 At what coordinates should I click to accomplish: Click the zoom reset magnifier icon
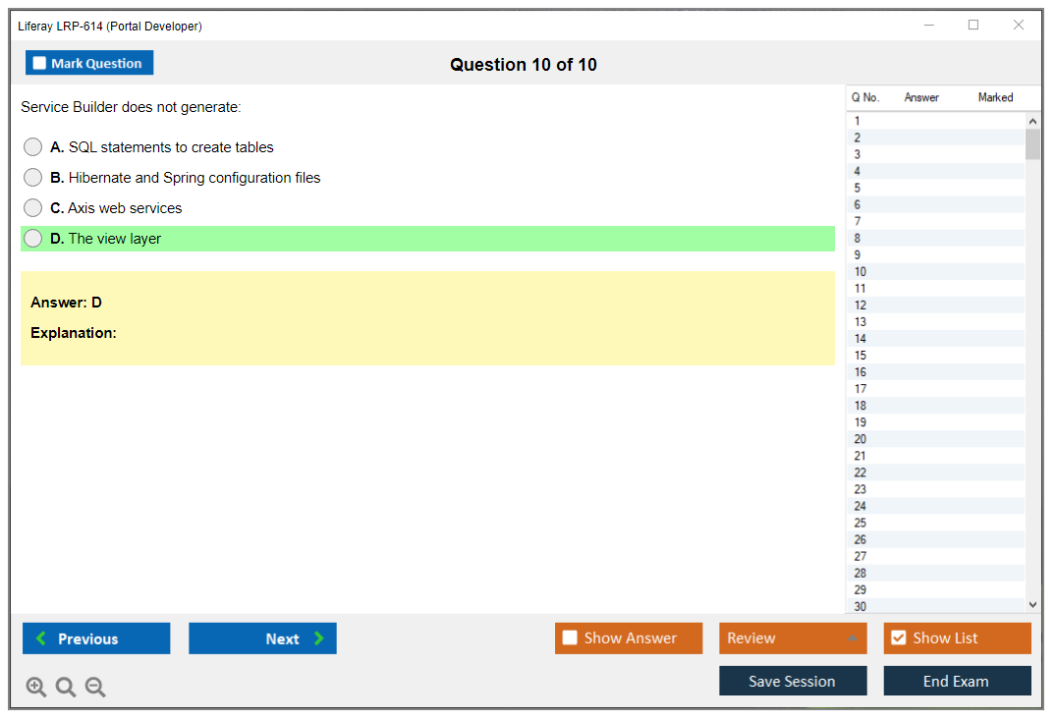tap(66, 688)
